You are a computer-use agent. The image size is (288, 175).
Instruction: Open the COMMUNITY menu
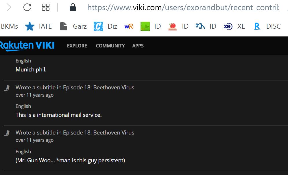coord(110,46)
